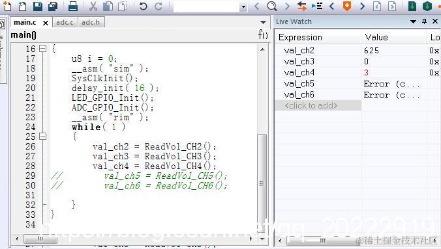Click the Download and Debug green icon
Screen dimensions: 441x249
412,6
